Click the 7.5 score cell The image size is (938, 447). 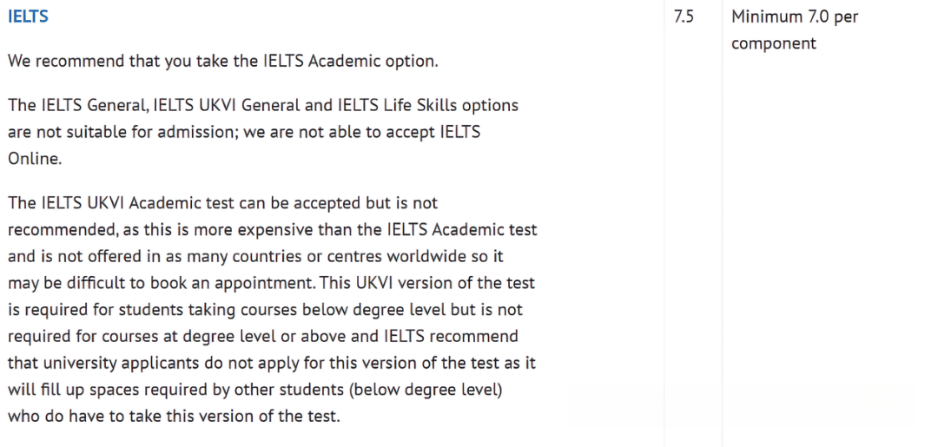[x=684, y=16]
